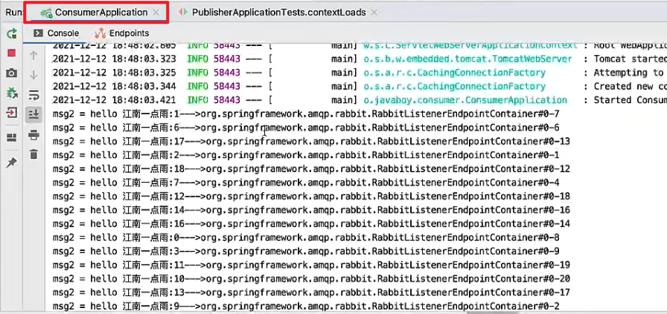Click the message line ending Container#0-9
This screenshot has width=667, height=314.
coord(306,251)
